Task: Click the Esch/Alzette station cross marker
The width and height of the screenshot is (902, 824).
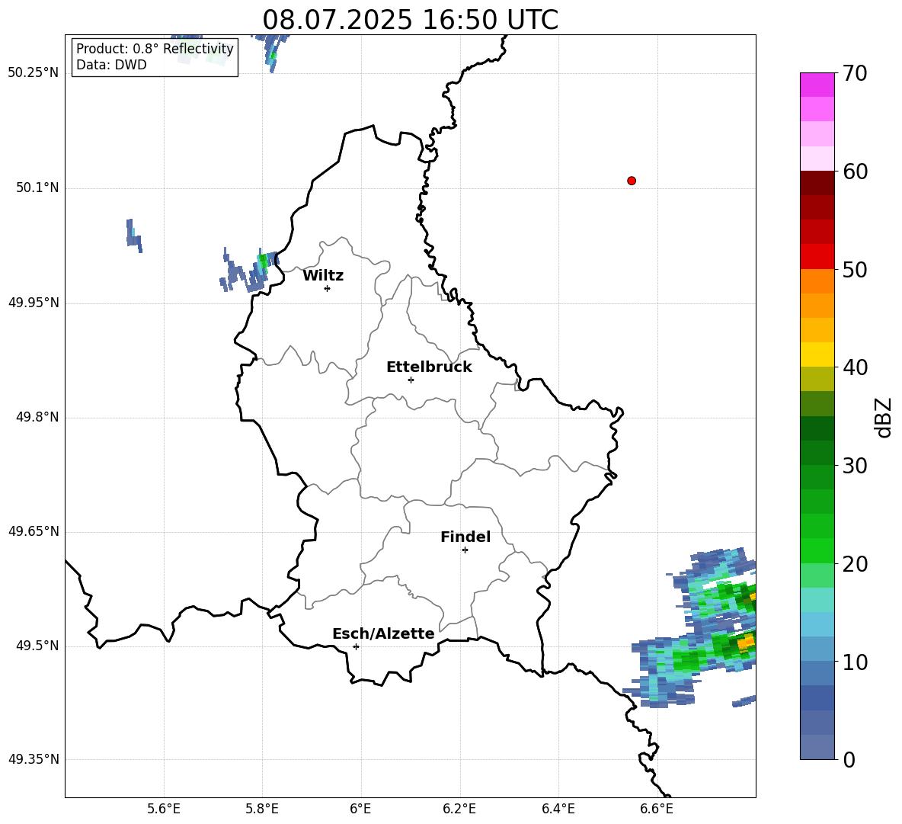Action: point(356,646)
